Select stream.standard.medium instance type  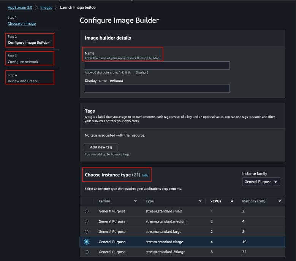point(87,221)
